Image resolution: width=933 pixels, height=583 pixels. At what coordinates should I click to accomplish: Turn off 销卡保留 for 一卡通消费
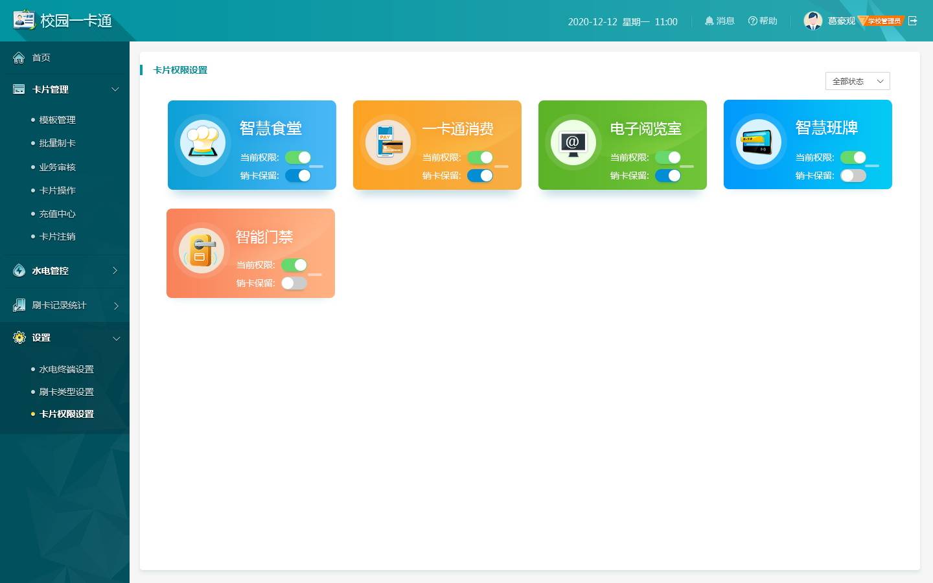click(480, 176)
